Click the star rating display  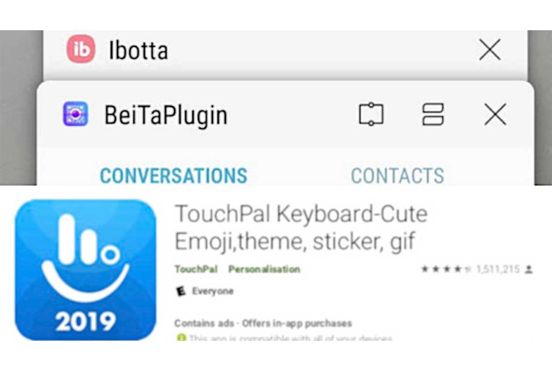point(446,269)
